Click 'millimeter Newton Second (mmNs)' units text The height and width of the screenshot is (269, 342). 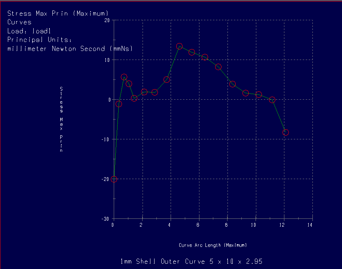click(70, 49)
